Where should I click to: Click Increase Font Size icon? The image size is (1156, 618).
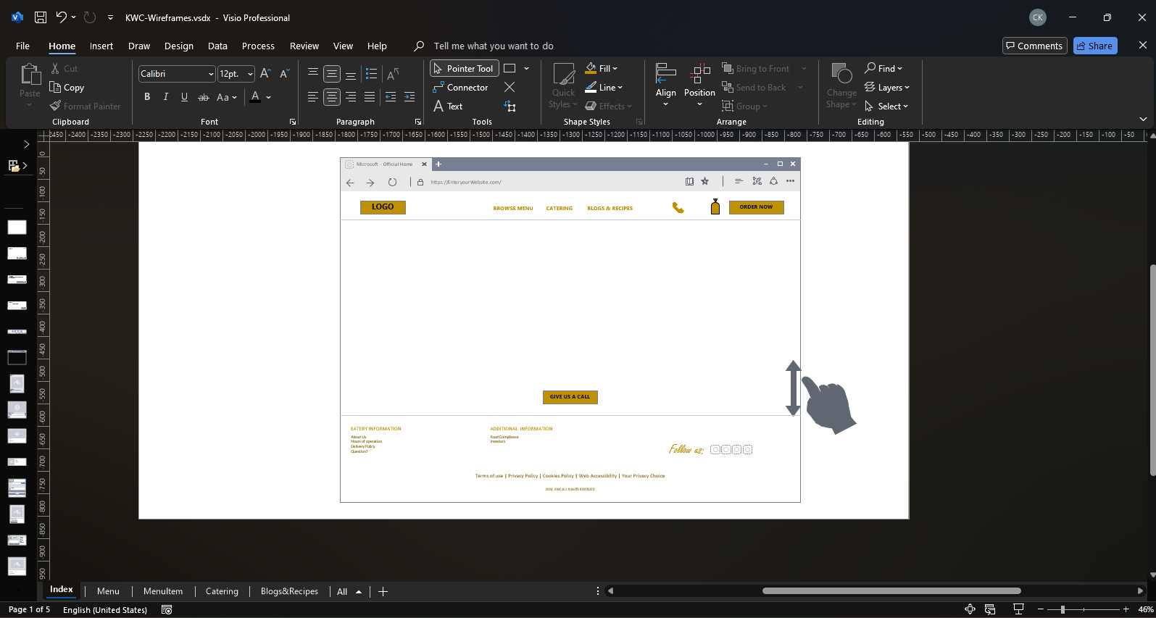265,73
